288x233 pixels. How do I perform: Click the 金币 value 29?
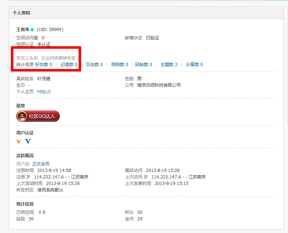click(139, 219)
